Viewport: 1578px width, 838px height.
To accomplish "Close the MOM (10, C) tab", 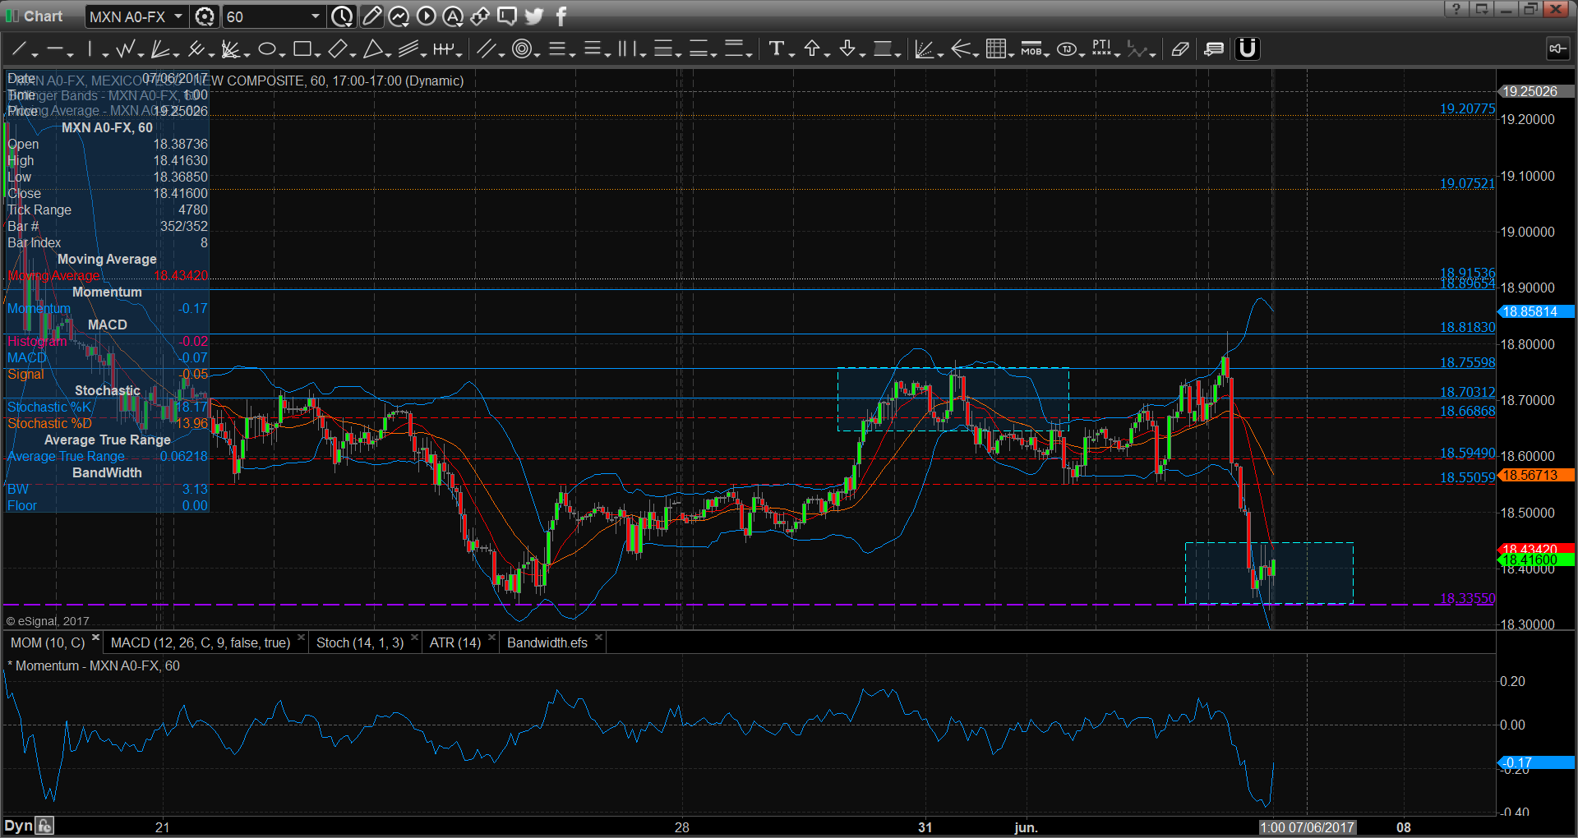I will point(95,638).
